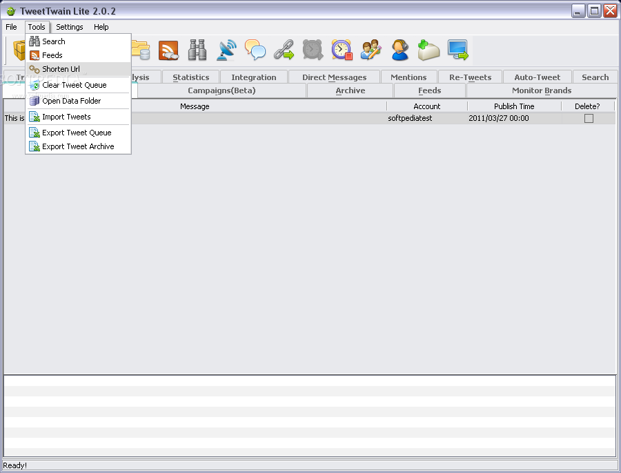Viewport: 621px width, 473px height.
Task: Switch to the Auto-Tweet tab
Action: pyautogui.click(x=537, y=77)
